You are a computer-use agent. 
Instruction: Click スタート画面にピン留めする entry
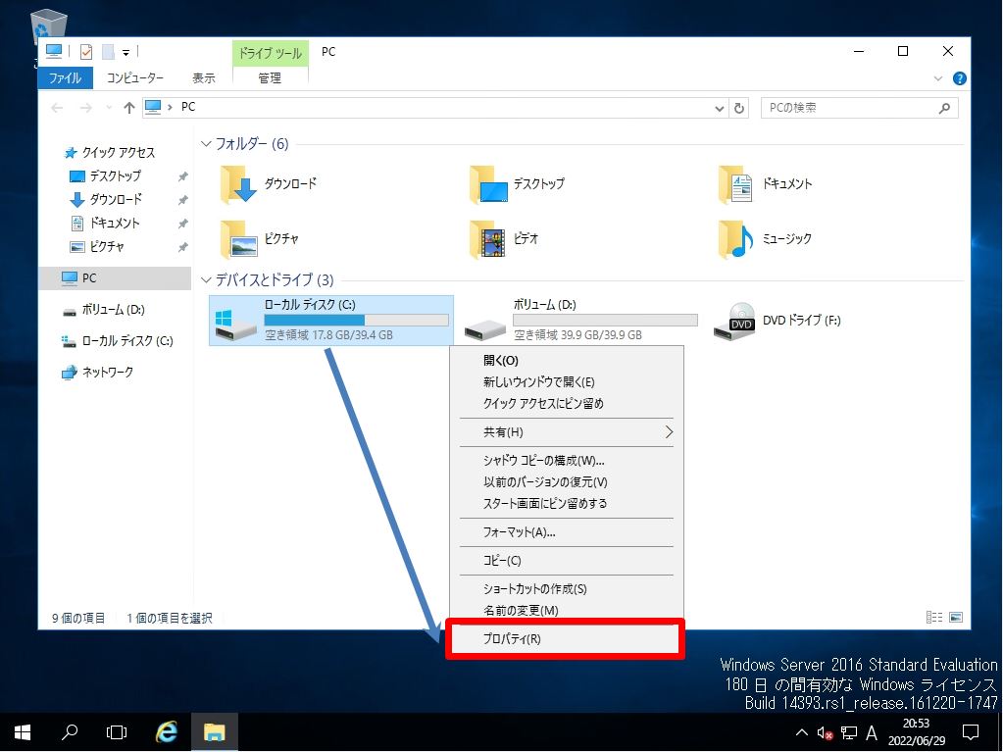567,503
